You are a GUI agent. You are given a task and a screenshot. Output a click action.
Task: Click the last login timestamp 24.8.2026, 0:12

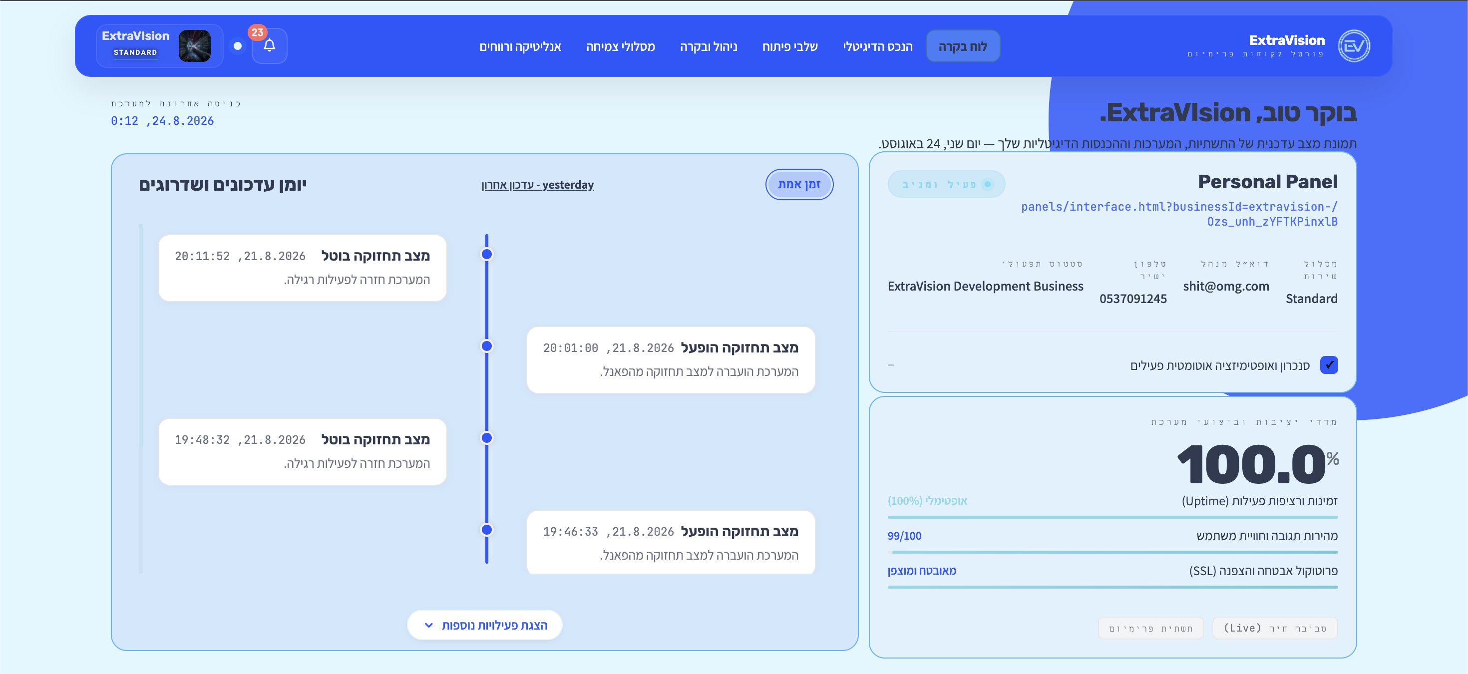(x=162, y=121)
